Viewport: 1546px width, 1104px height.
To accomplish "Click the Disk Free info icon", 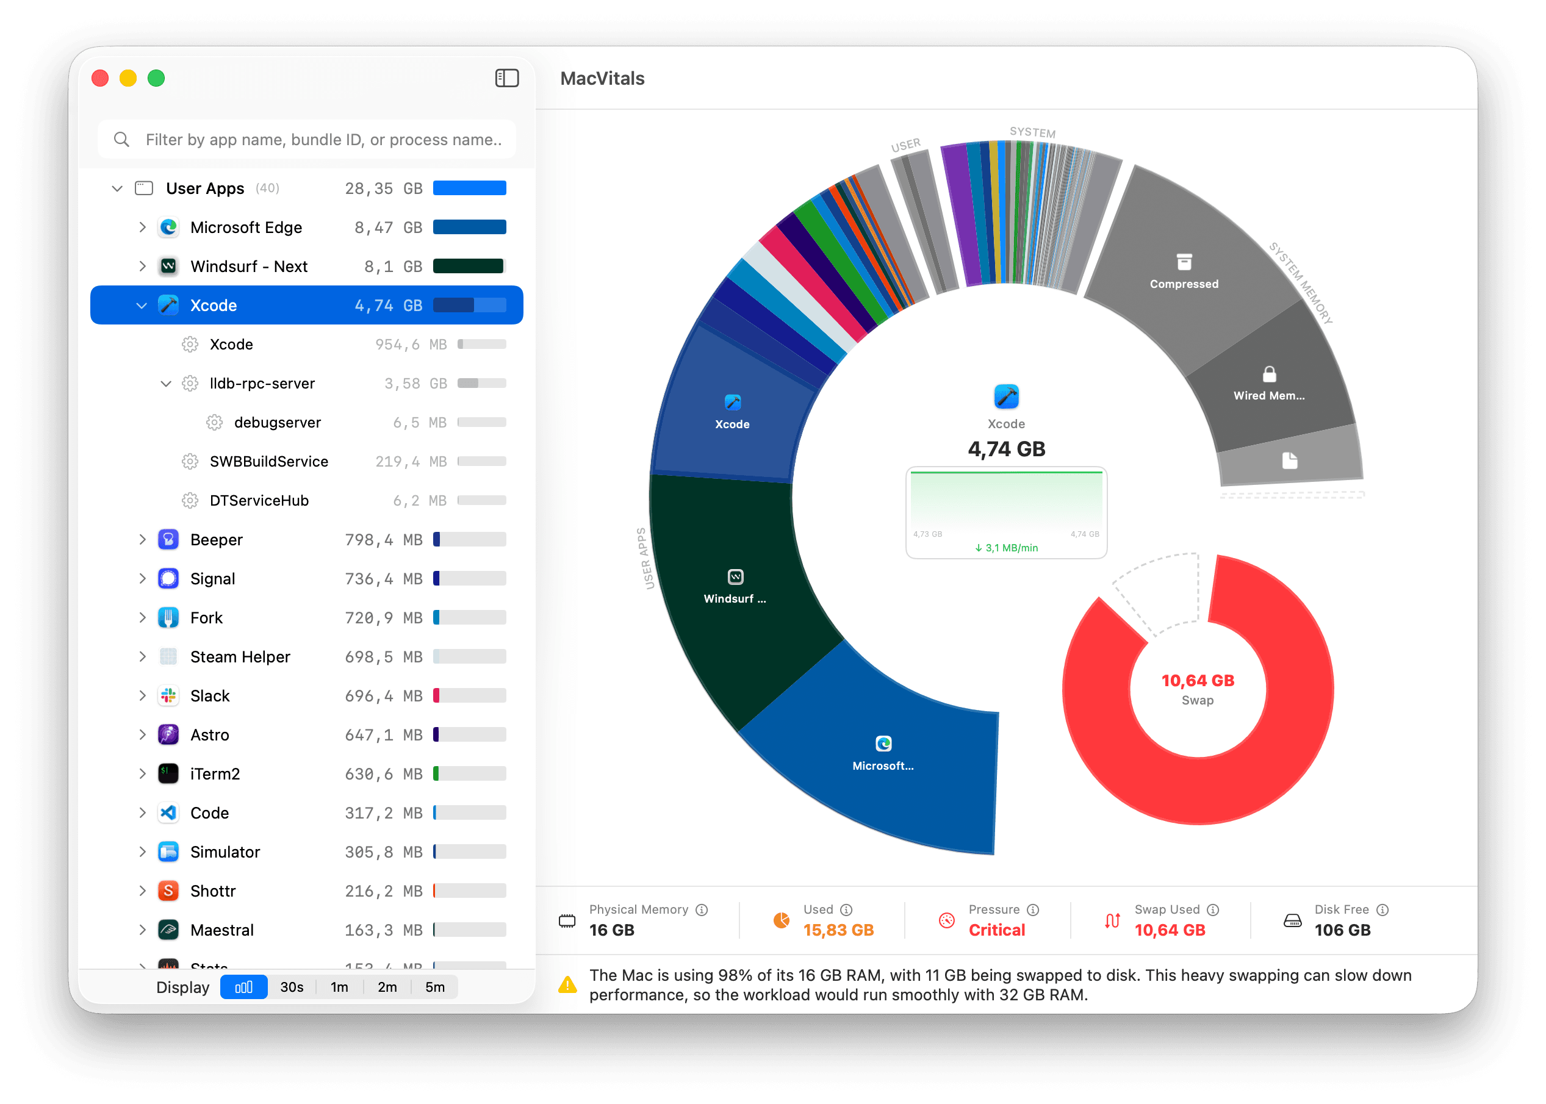I will tap(1382, 909).
